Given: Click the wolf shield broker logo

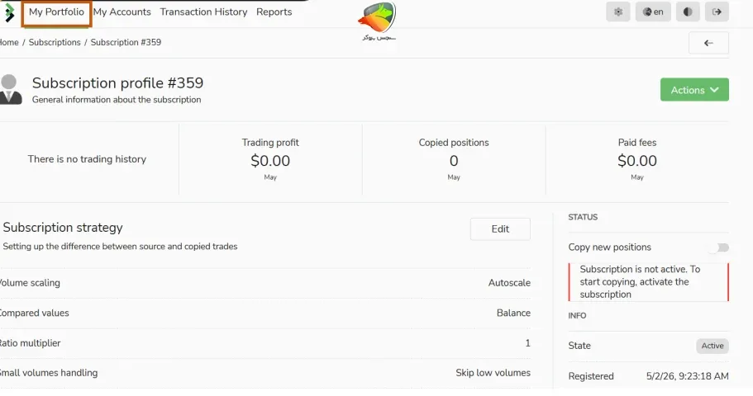Looking at the screenshot, I should point(378,21).
